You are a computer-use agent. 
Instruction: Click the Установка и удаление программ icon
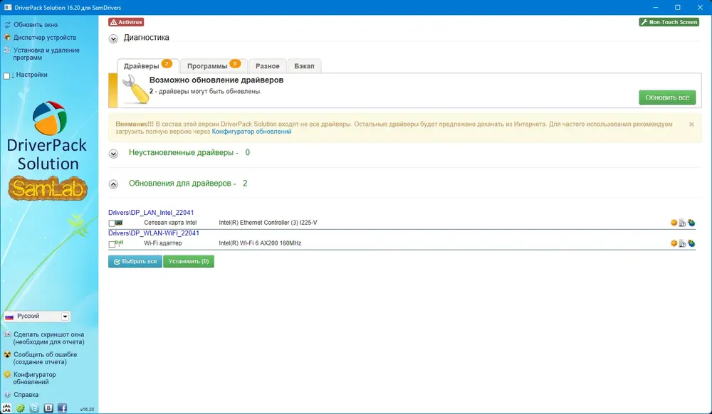pyautogui.click(x=7, y=51)
